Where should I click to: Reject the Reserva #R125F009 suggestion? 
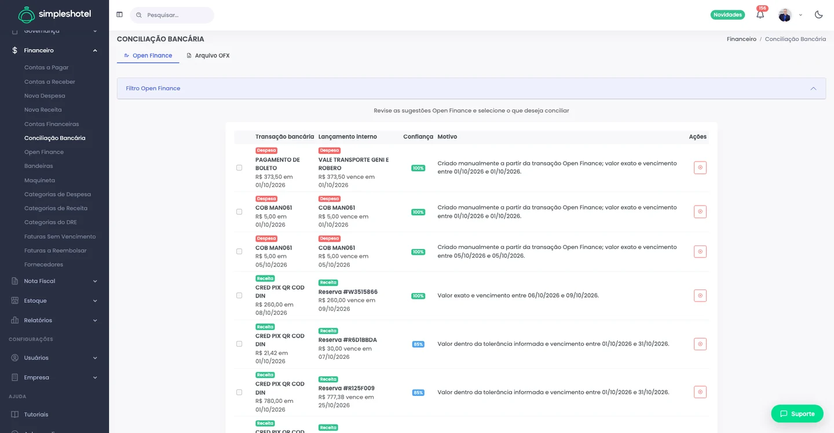tap(700, 392)
